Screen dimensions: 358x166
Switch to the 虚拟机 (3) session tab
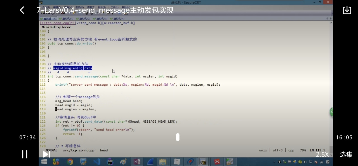pyautogui.click(x=100, y=18)
